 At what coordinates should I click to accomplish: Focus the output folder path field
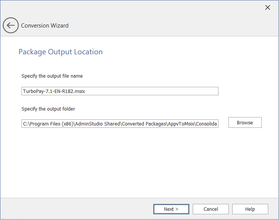[x=120, y=124]
